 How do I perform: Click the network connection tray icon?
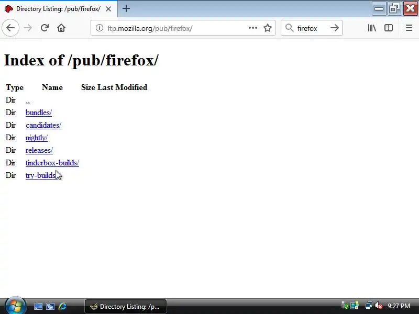coord(369,306)
